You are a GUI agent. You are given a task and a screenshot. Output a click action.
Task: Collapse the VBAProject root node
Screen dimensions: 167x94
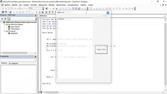2,22
